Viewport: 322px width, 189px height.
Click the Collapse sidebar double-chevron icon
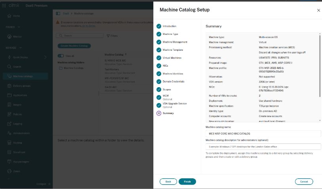coord(49,184)
